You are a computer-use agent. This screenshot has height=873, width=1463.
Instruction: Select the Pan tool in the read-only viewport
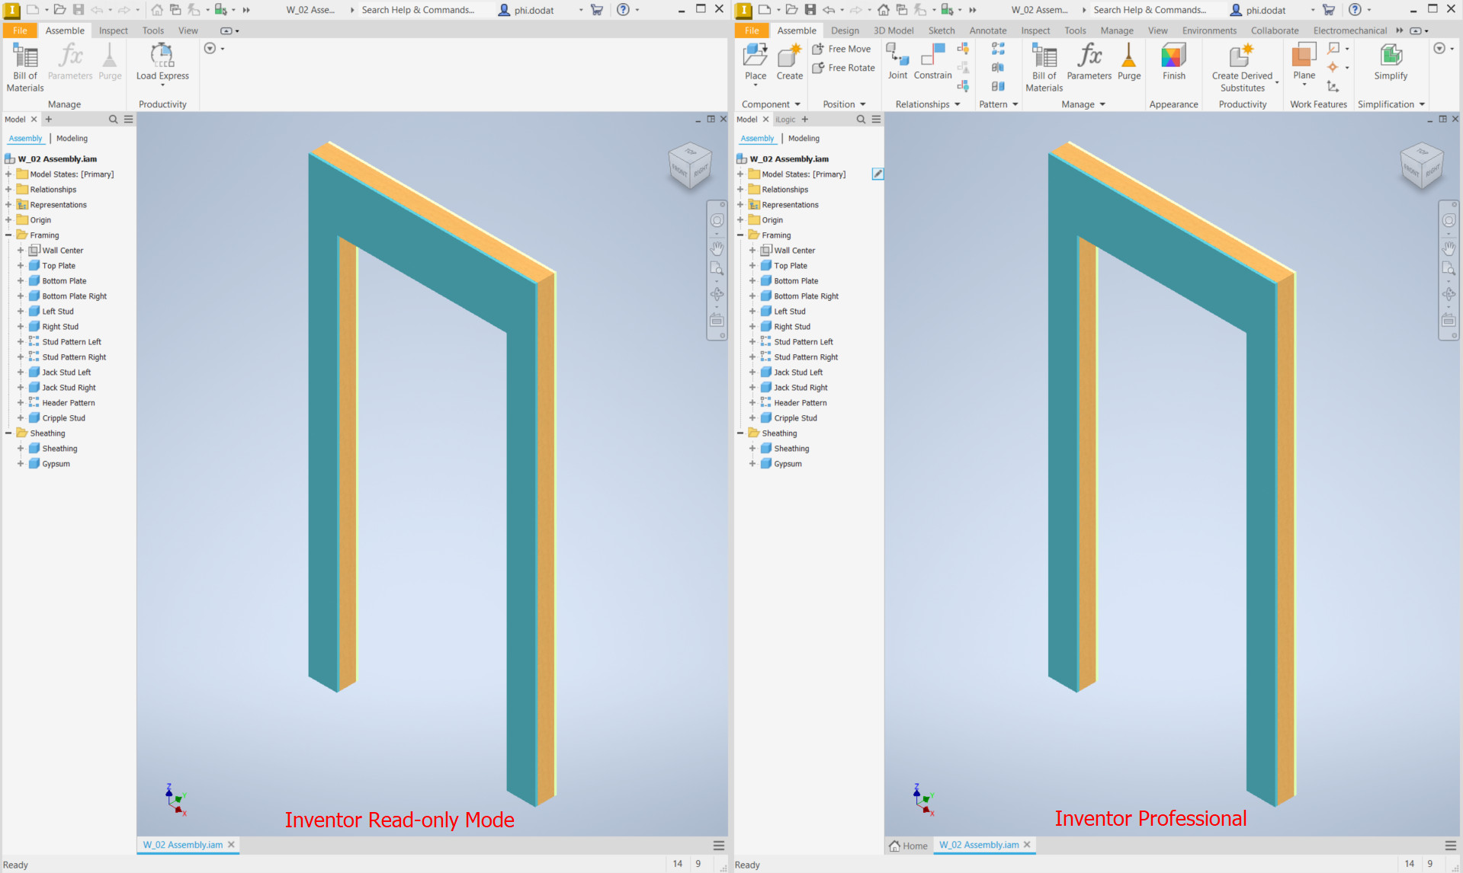pos(717,248)
